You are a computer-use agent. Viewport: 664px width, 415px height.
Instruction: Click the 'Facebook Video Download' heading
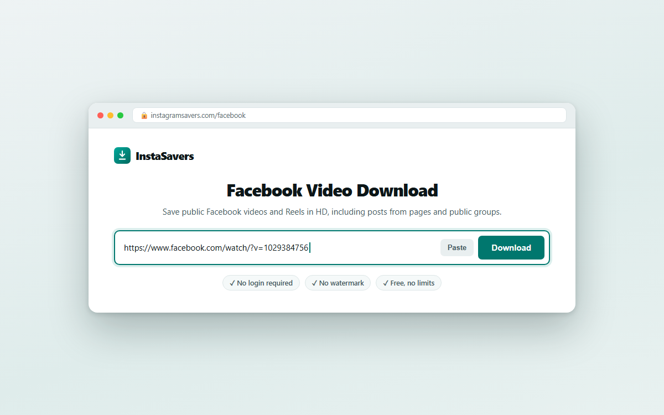(332, 190)
